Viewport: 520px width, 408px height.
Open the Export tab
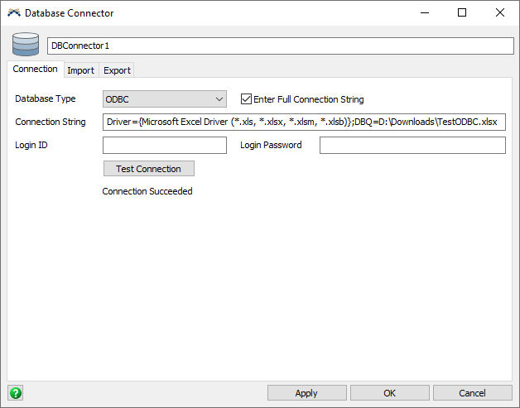click(117, 70)
